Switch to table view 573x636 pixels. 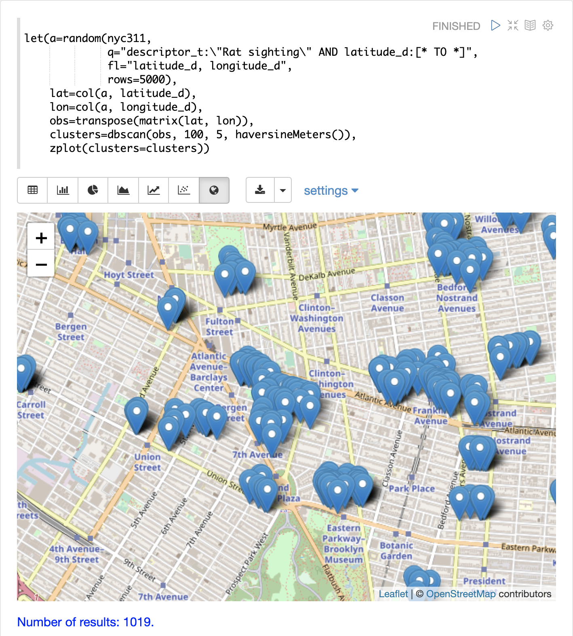pyautogui.click(x=32, y=190)
